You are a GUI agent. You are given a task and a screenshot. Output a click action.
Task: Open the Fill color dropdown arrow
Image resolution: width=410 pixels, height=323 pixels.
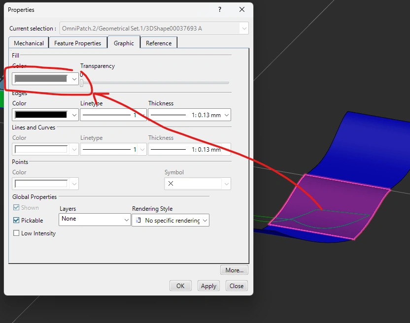tap(74, 79)
